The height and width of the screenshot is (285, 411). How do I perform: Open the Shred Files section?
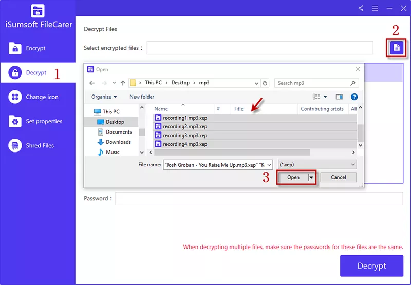click(40, 145)
